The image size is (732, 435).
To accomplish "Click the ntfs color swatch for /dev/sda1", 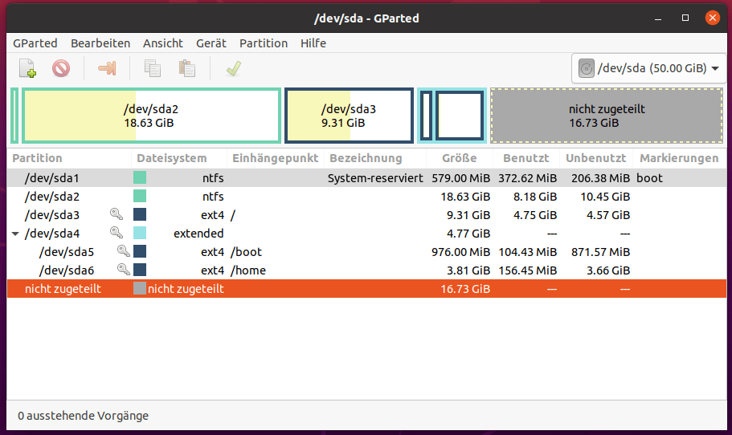I will pos(140,178).
